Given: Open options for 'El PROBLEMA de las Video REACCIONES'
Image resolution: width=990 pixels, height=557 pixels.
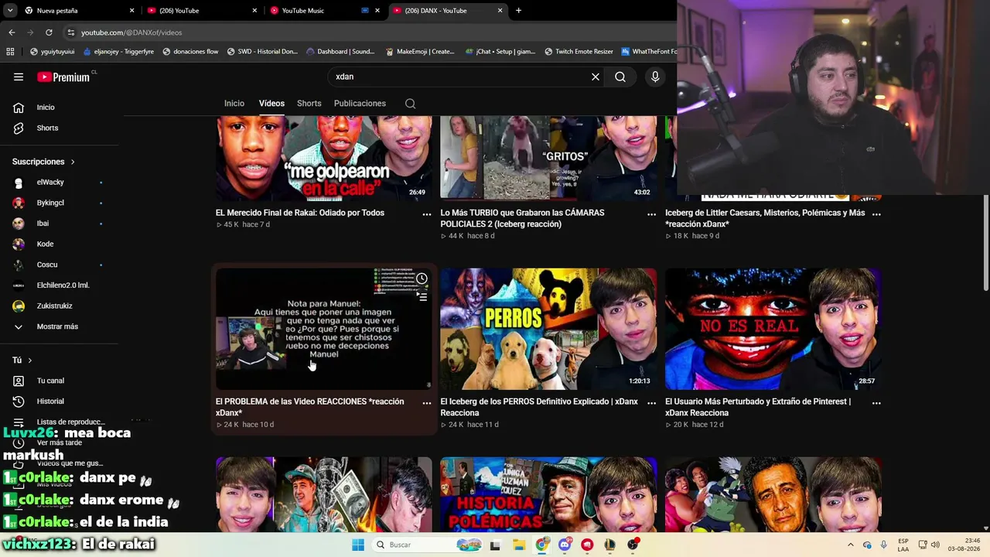Looking at the screenshot, I should click(x=427, y=403).
